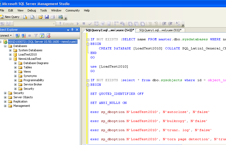Click the Uncomment selected lines icon
This screenshot has height=145, width=226.
point(156,24)
